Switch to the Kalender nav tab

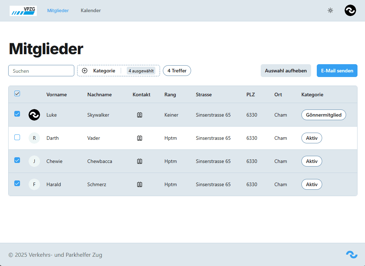[91, 10]
